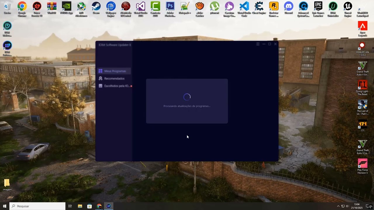Open the 171 game shortcut

363,126
